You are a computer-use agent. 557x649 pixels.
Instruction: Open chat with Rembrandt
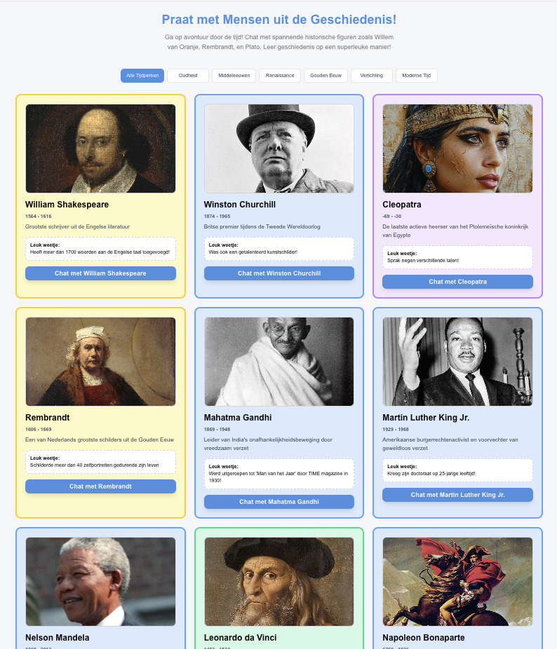100,486
